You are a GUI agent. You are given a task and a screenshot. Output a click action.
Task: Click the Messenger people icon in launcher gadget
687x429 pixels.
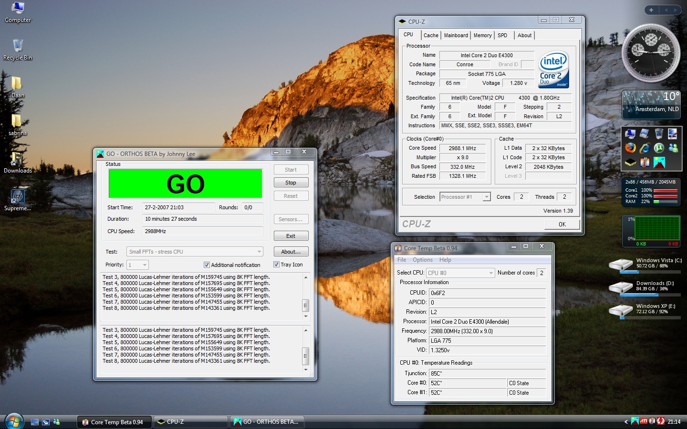[x=673, y=148]
